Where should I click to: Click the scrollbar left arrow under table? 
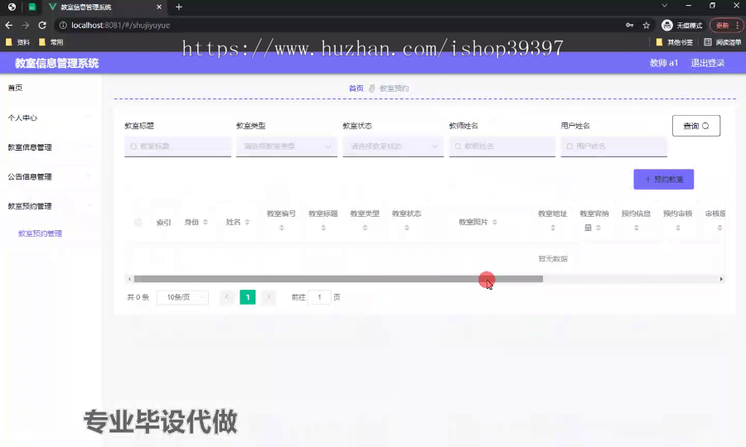point(129,279)
